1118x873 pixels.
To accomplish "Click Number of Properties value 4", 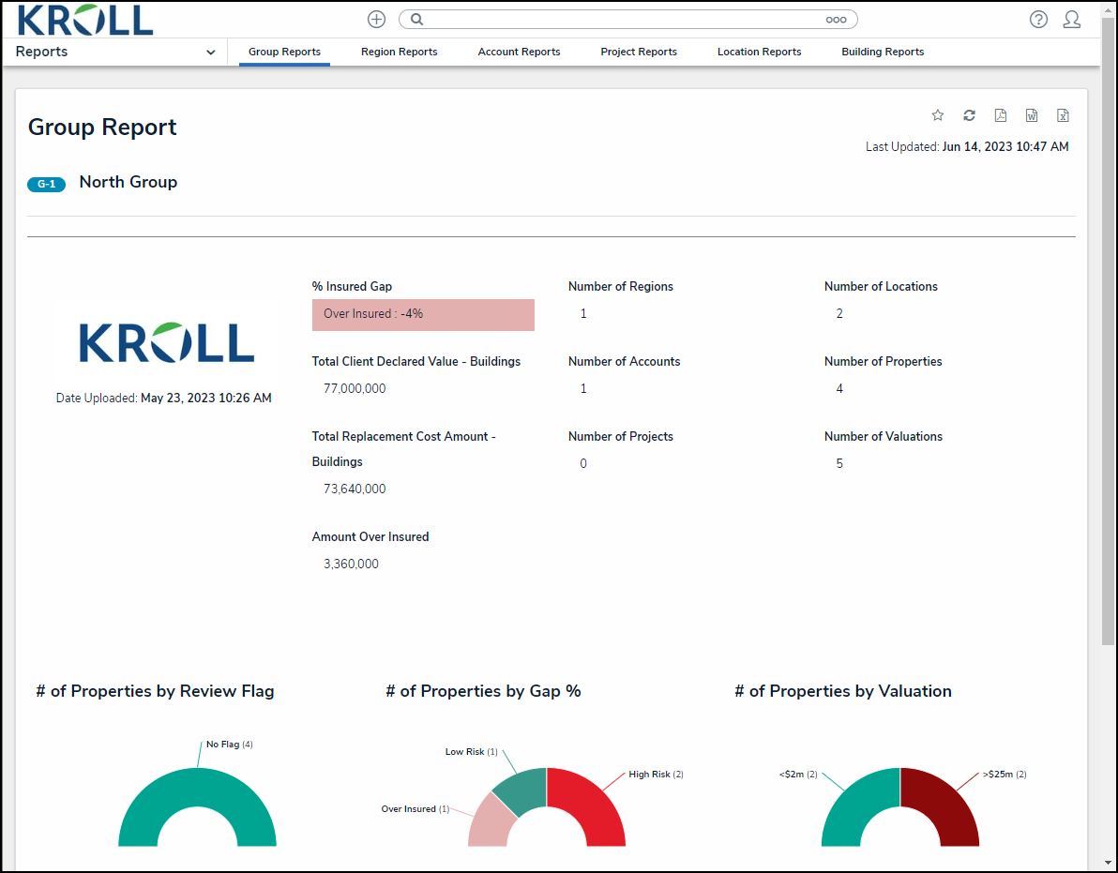I will 839,388.
